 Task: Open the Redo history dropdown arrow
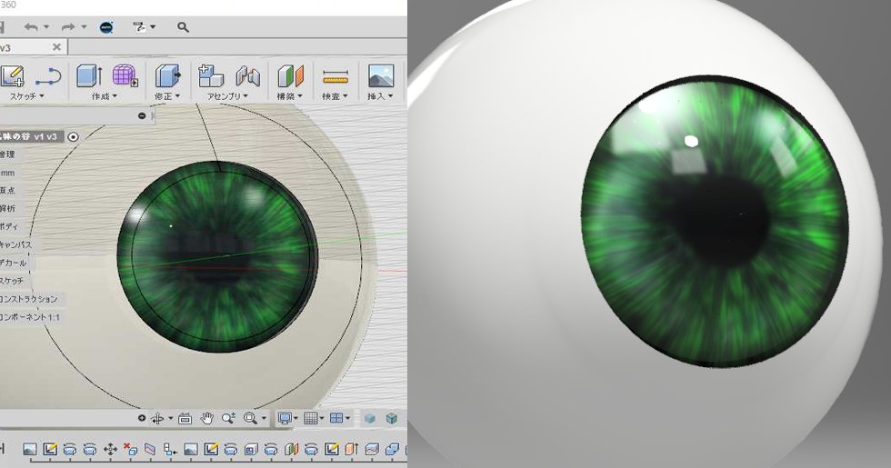tap(84, 26)
